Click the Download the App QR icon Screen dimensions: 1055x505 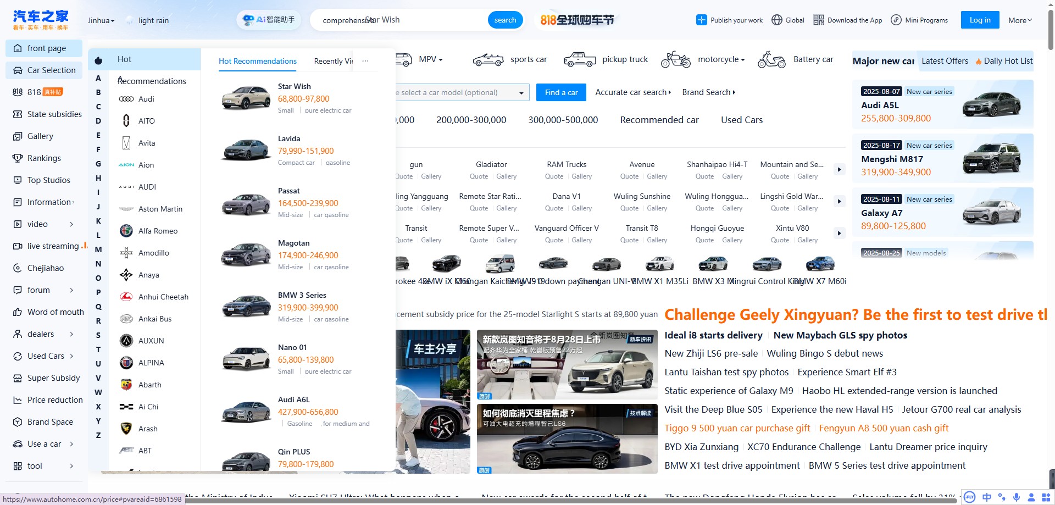pos(818,20)
